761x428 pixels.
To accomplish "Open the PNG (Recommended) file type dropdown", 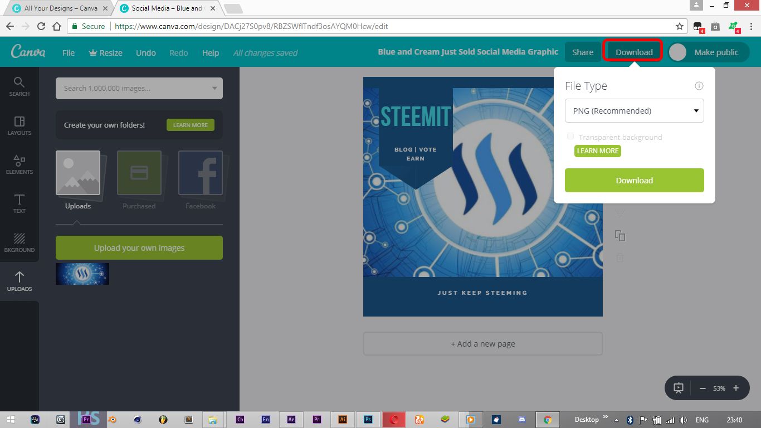I will [635, 110].
